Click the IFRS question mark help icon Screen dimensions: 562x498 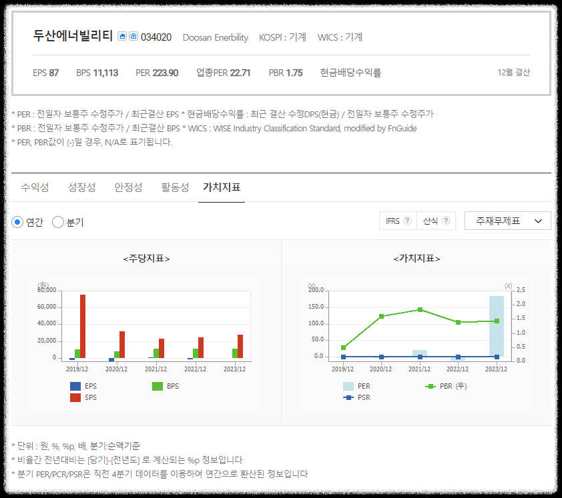click(x=407, y=221)
